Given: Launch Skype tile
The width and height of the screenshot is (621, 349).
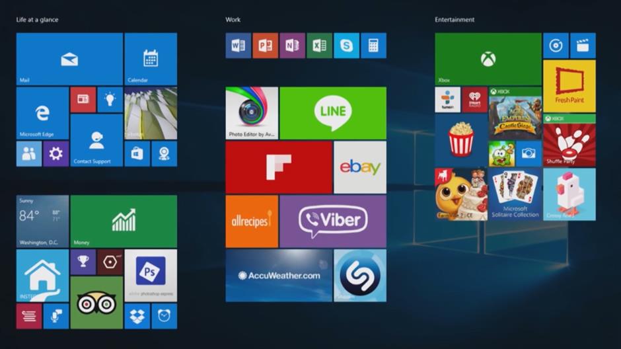Looking at the screenshot, I should coord(347,46).
